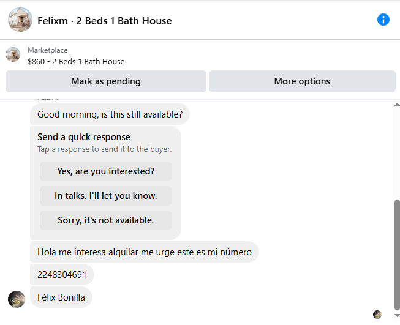Click the small seen-by avatar at the bottom right
This screenshot has height=325, width=400.
click(x=377, y=315)
